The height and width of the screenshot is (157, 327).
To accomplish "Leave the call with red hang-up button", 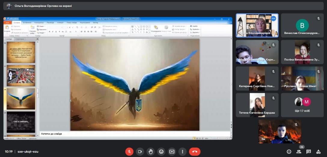I will coord(194,152).
